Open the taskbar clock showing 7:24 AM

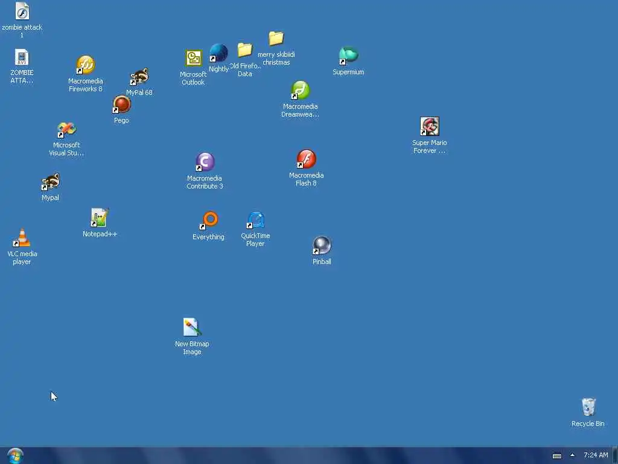pyautogui.click(x=596, y=456)
